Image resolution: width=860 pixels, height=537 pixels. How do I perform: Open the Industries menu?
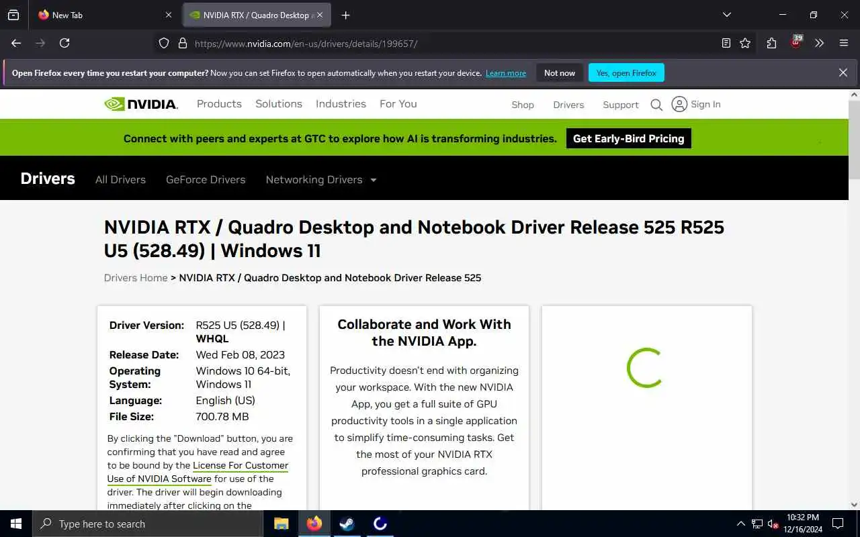pos(341,104)
